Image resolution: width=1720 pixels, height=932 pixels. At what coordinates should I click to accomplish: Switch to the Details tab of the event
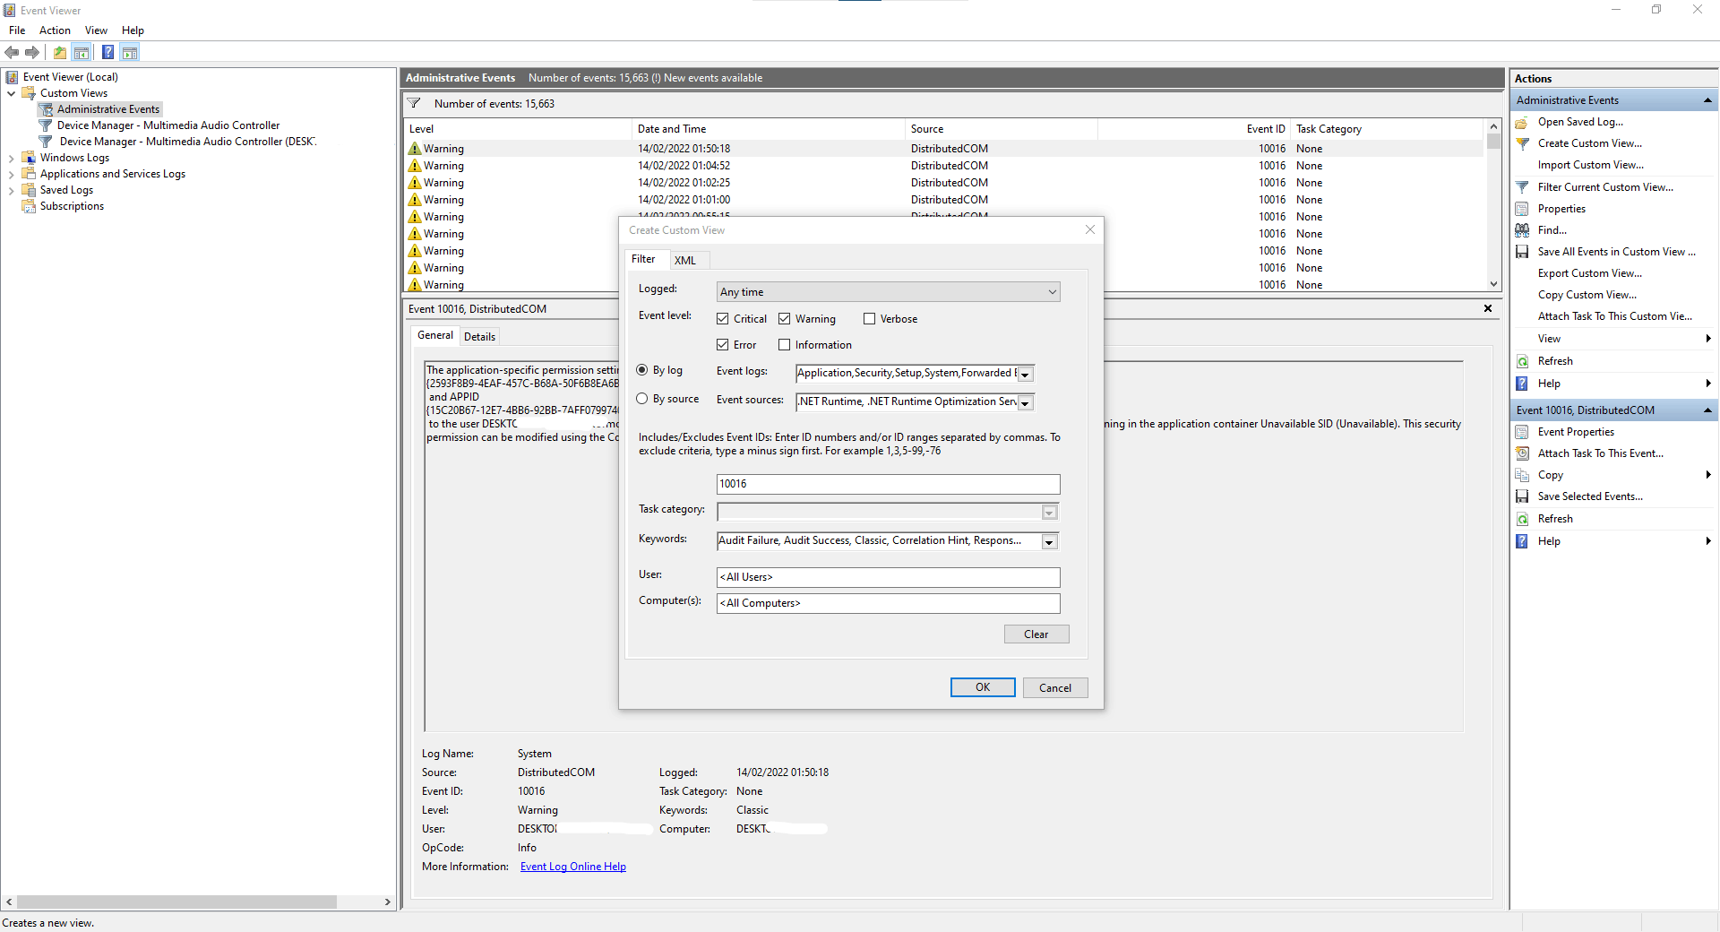click(479, 337)
